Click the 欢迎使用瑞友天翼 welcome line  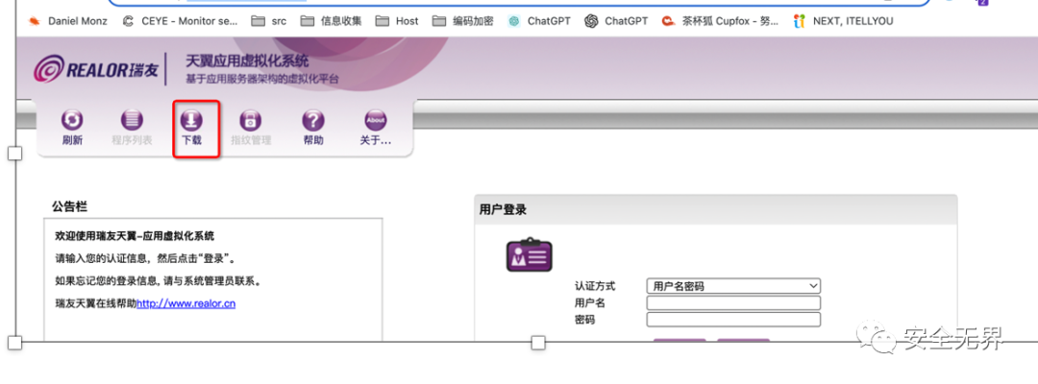coord(135,236)
